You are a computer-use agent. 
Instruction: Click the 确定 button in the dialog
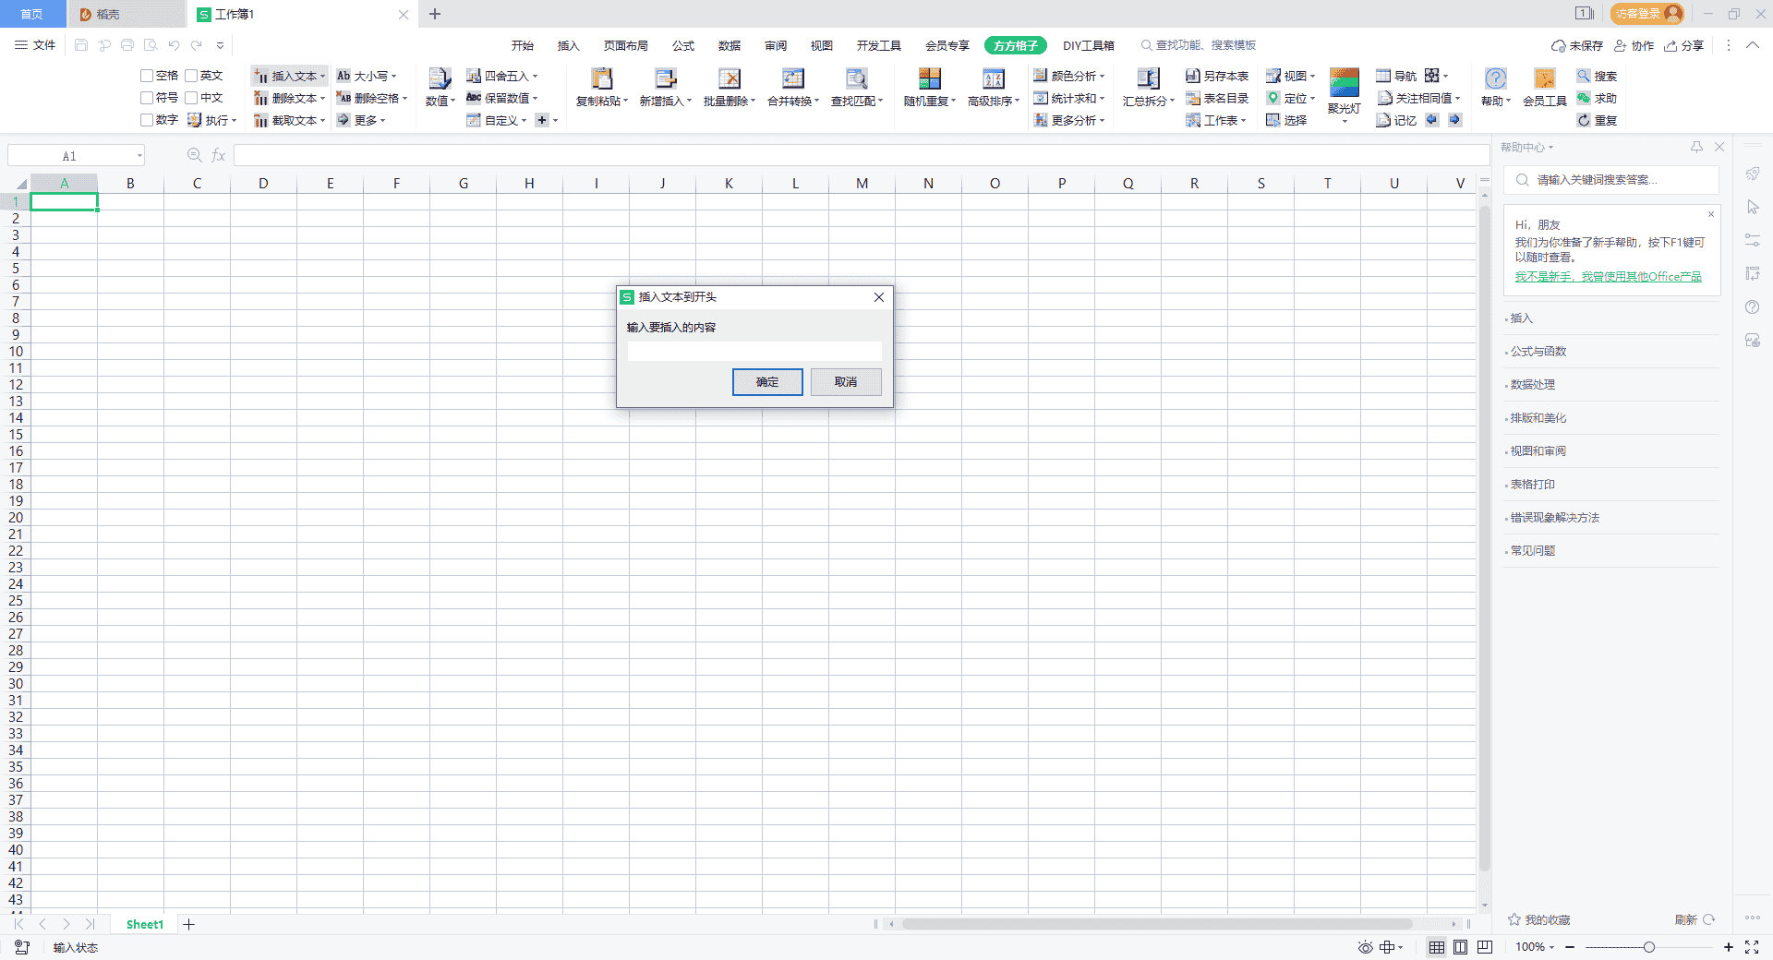pos(767,382)
